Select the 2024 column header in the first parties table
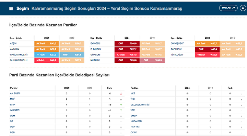Image resolution: width=247 pixels, height=136 pixels. point(67,88)
